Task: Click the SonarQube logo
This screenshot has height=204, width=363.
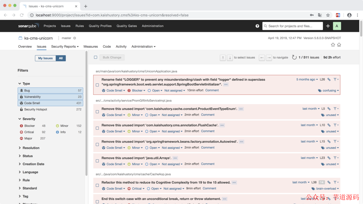Action: (29, 26)
